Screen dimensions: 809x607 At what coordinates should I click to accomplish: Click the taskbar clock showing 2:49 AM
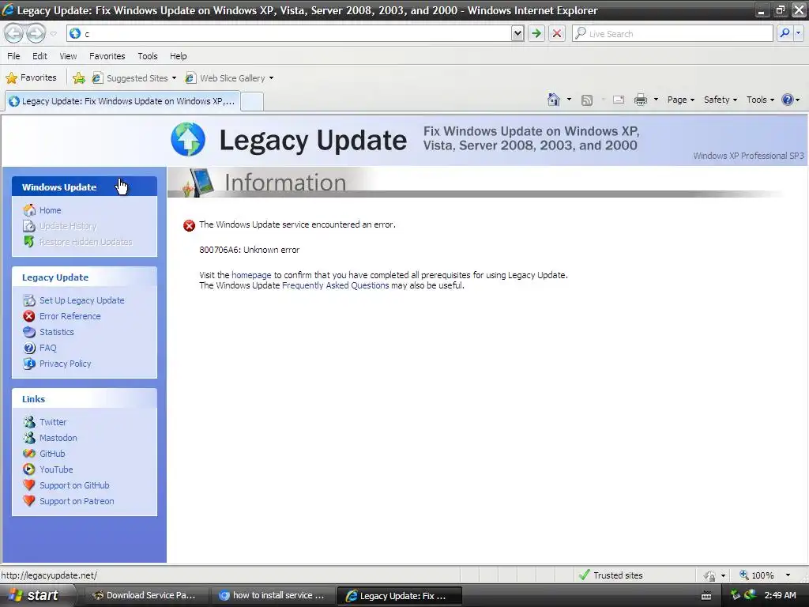pyautogui.click(x=780, y=596)
